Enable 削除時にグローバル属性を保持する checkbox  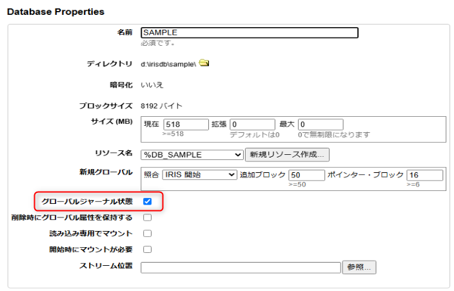pos(147,217)
